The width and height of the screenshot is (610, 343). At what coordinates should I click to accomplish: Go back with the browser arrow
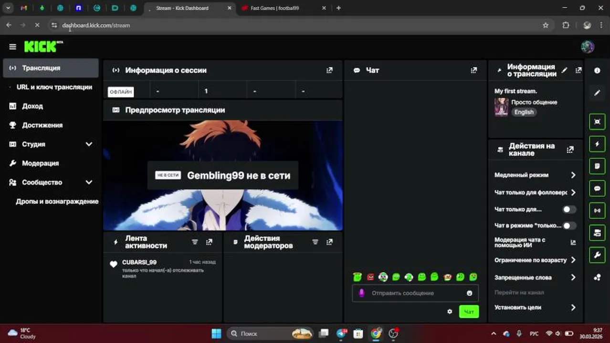coord(9,25)
